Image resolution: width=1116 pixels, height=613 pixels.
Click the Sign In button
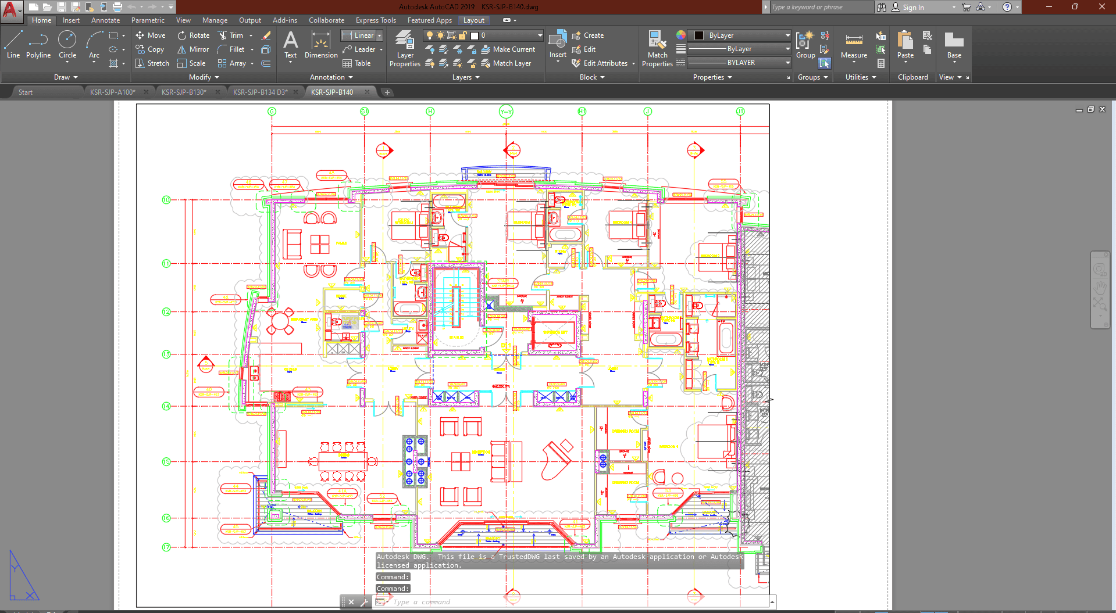(x=912, y=8)
